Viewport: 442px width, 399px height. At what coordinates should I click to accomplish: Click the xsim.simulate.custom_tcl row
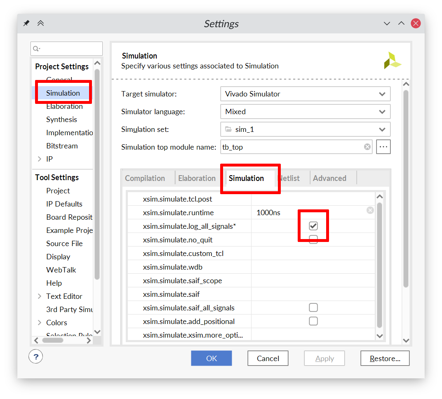click(252, 253)
